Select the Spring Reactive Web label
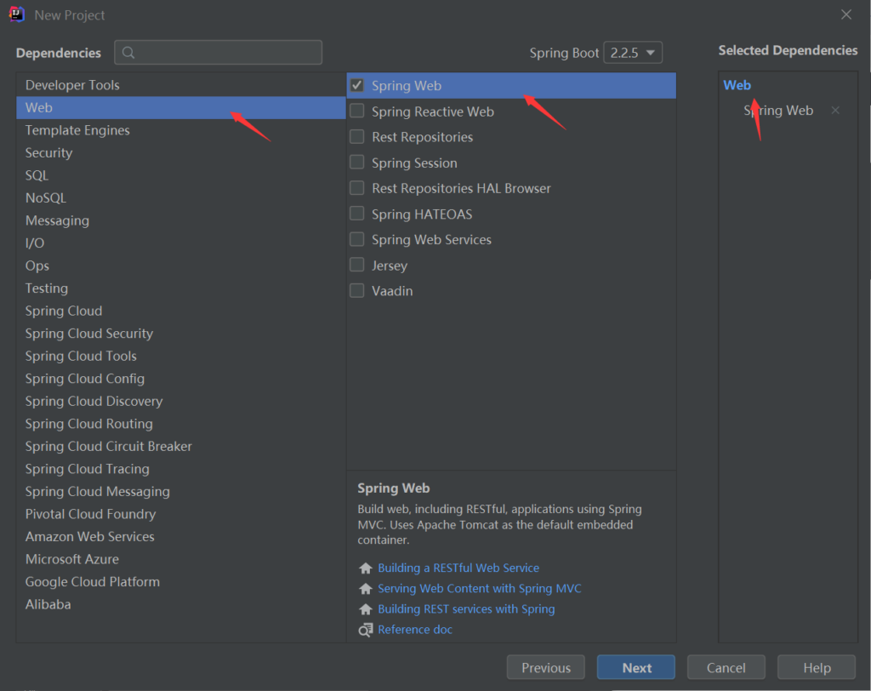The width and height of the screenshot is (871, 691). point(433,111)
